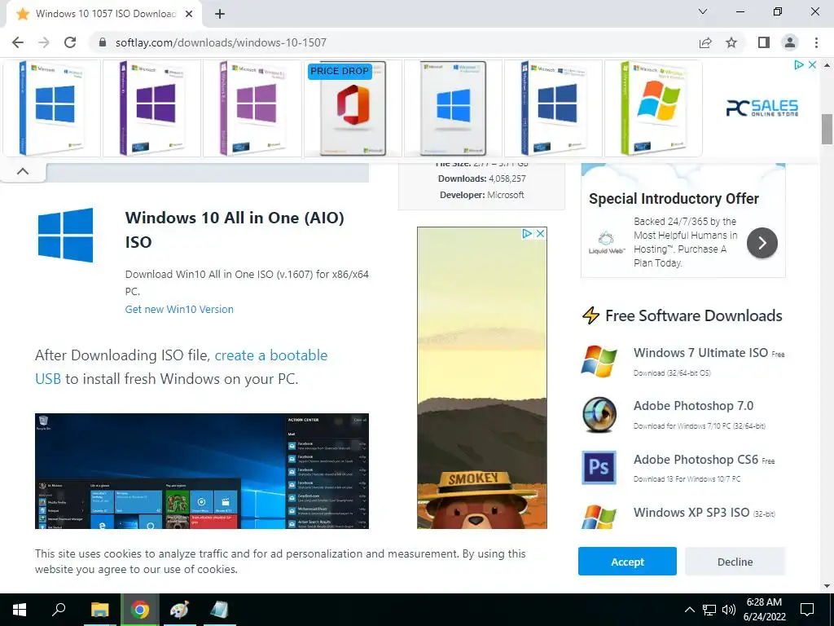Open Adobe Photoshop CS6 download
834x626 pixels.
tap(696, 460)
